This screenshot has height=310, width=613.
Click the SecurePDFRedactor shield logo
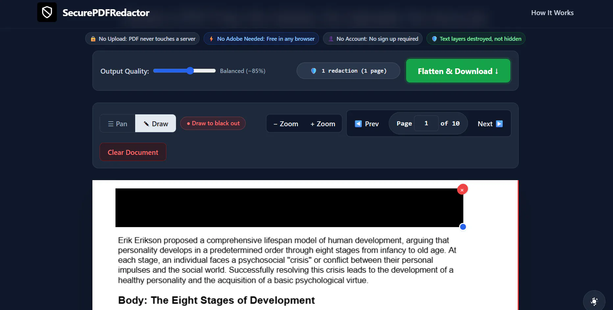tap(47, 12)
